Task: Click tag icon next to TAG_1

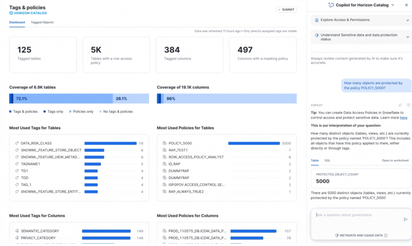Action: click(x=17, y=184)
